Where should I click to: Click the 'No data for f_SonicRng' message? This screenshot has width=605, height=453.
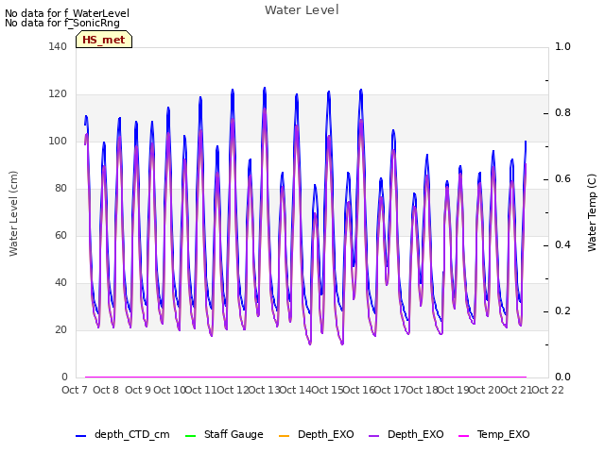[x=62, y=23]
